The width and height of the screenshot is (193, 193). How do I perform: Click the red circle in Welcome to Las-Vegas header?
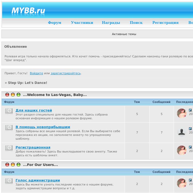click(7, 95)
